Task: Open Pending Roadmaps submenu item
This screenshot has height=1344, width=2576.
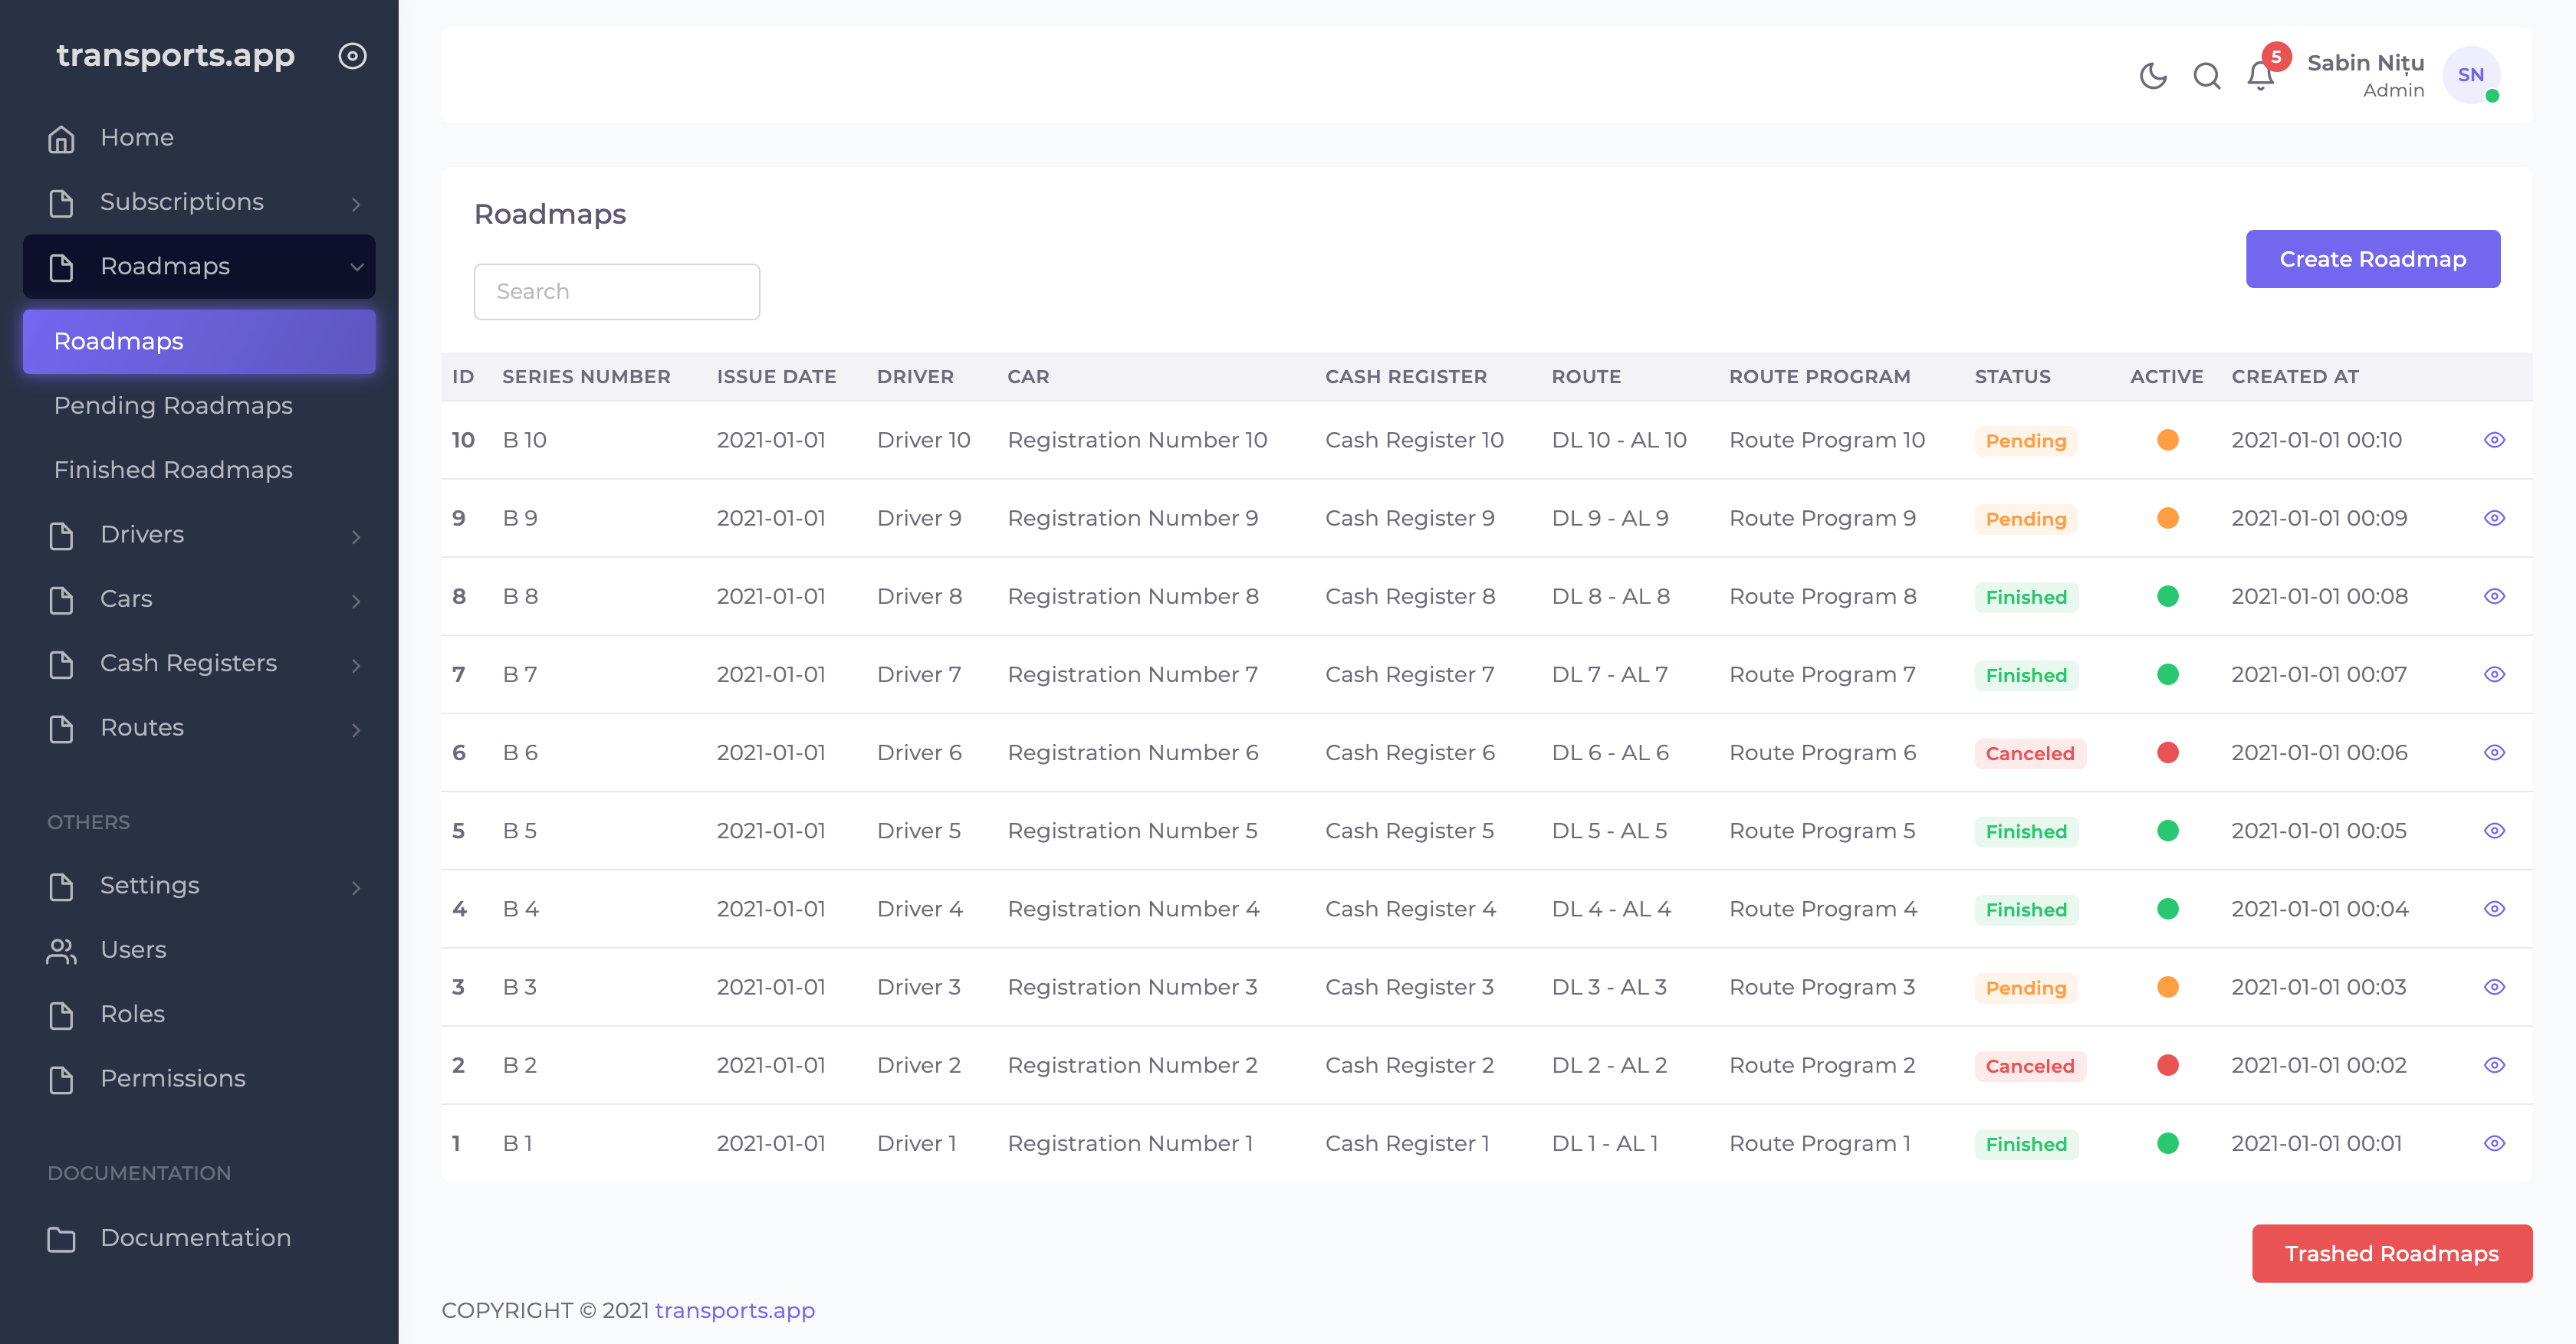Action: [x=173, y=405]
